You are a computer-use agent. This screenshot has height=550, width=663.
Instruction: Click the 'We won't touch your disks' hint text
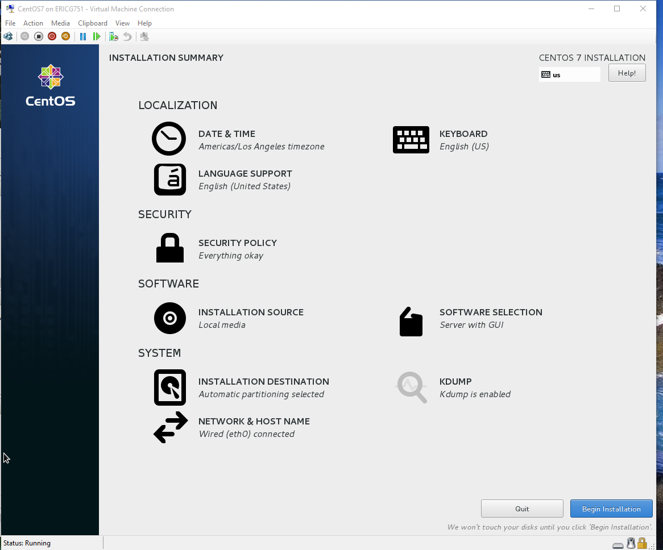(x=550, y=527)
